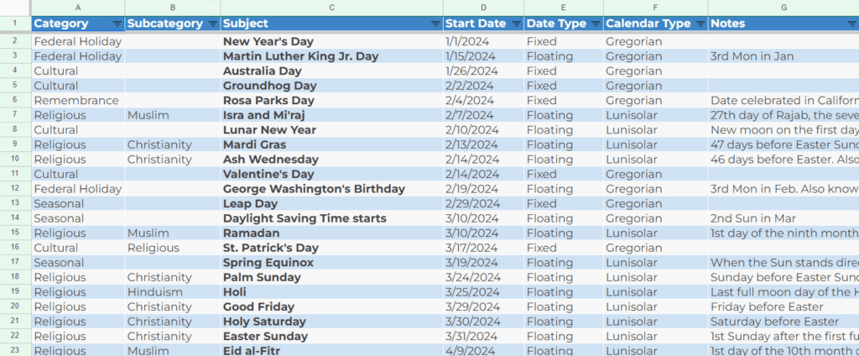Select the Valentine's Day cell

coord(332,175)
